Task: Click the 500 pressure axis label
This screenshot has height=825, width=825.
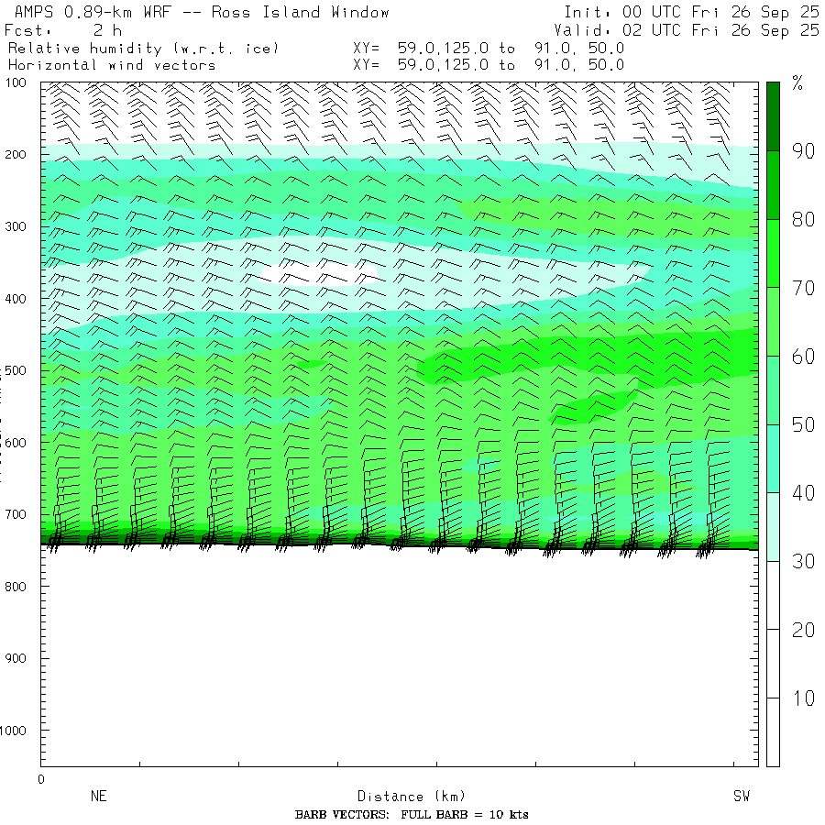Action: (x=16, y=370)
